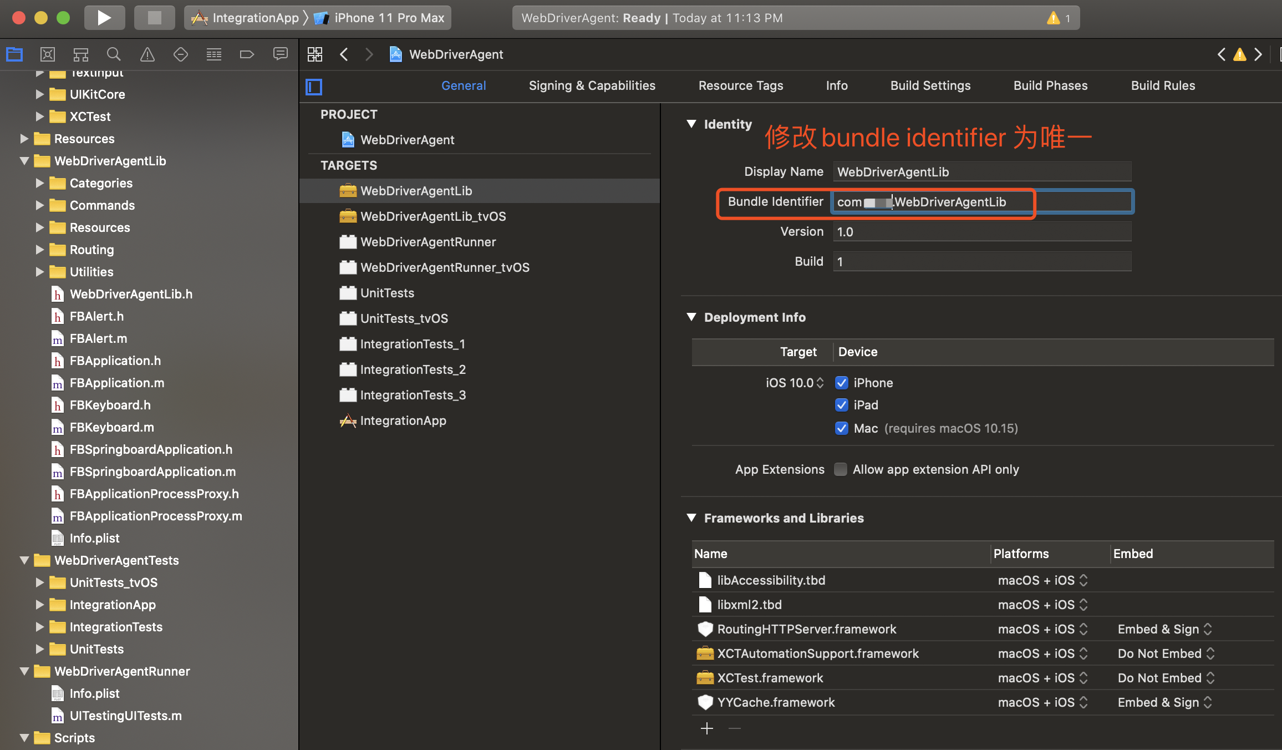1282x750 pixels.
Task: Enable Allow app extension API only
Action: (841, 469)
